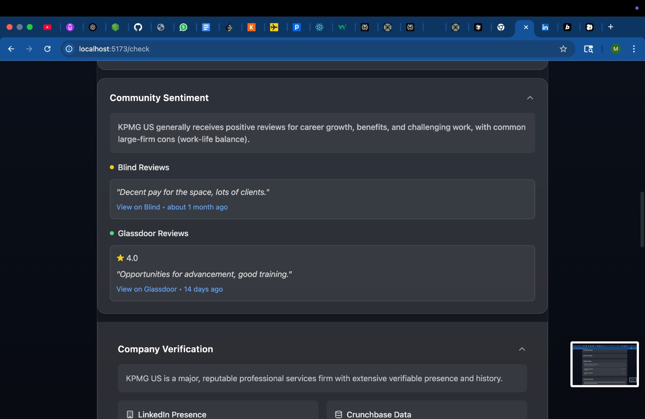Click the KPMG US positive reviews summary
The width and height of the screenshot is (645, 419).
pyautogui.click(x=322, y=133)
